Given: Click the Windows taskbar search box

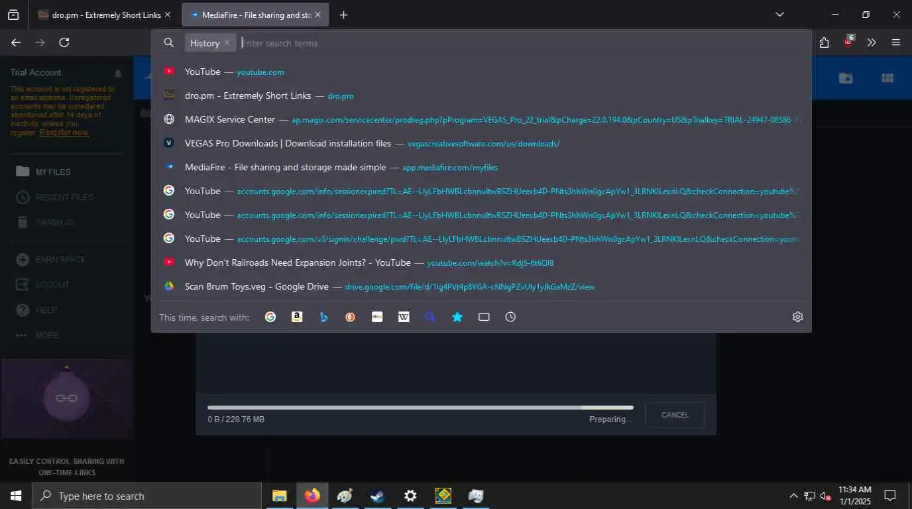Looking at the screenshot, I should (146, 496).
